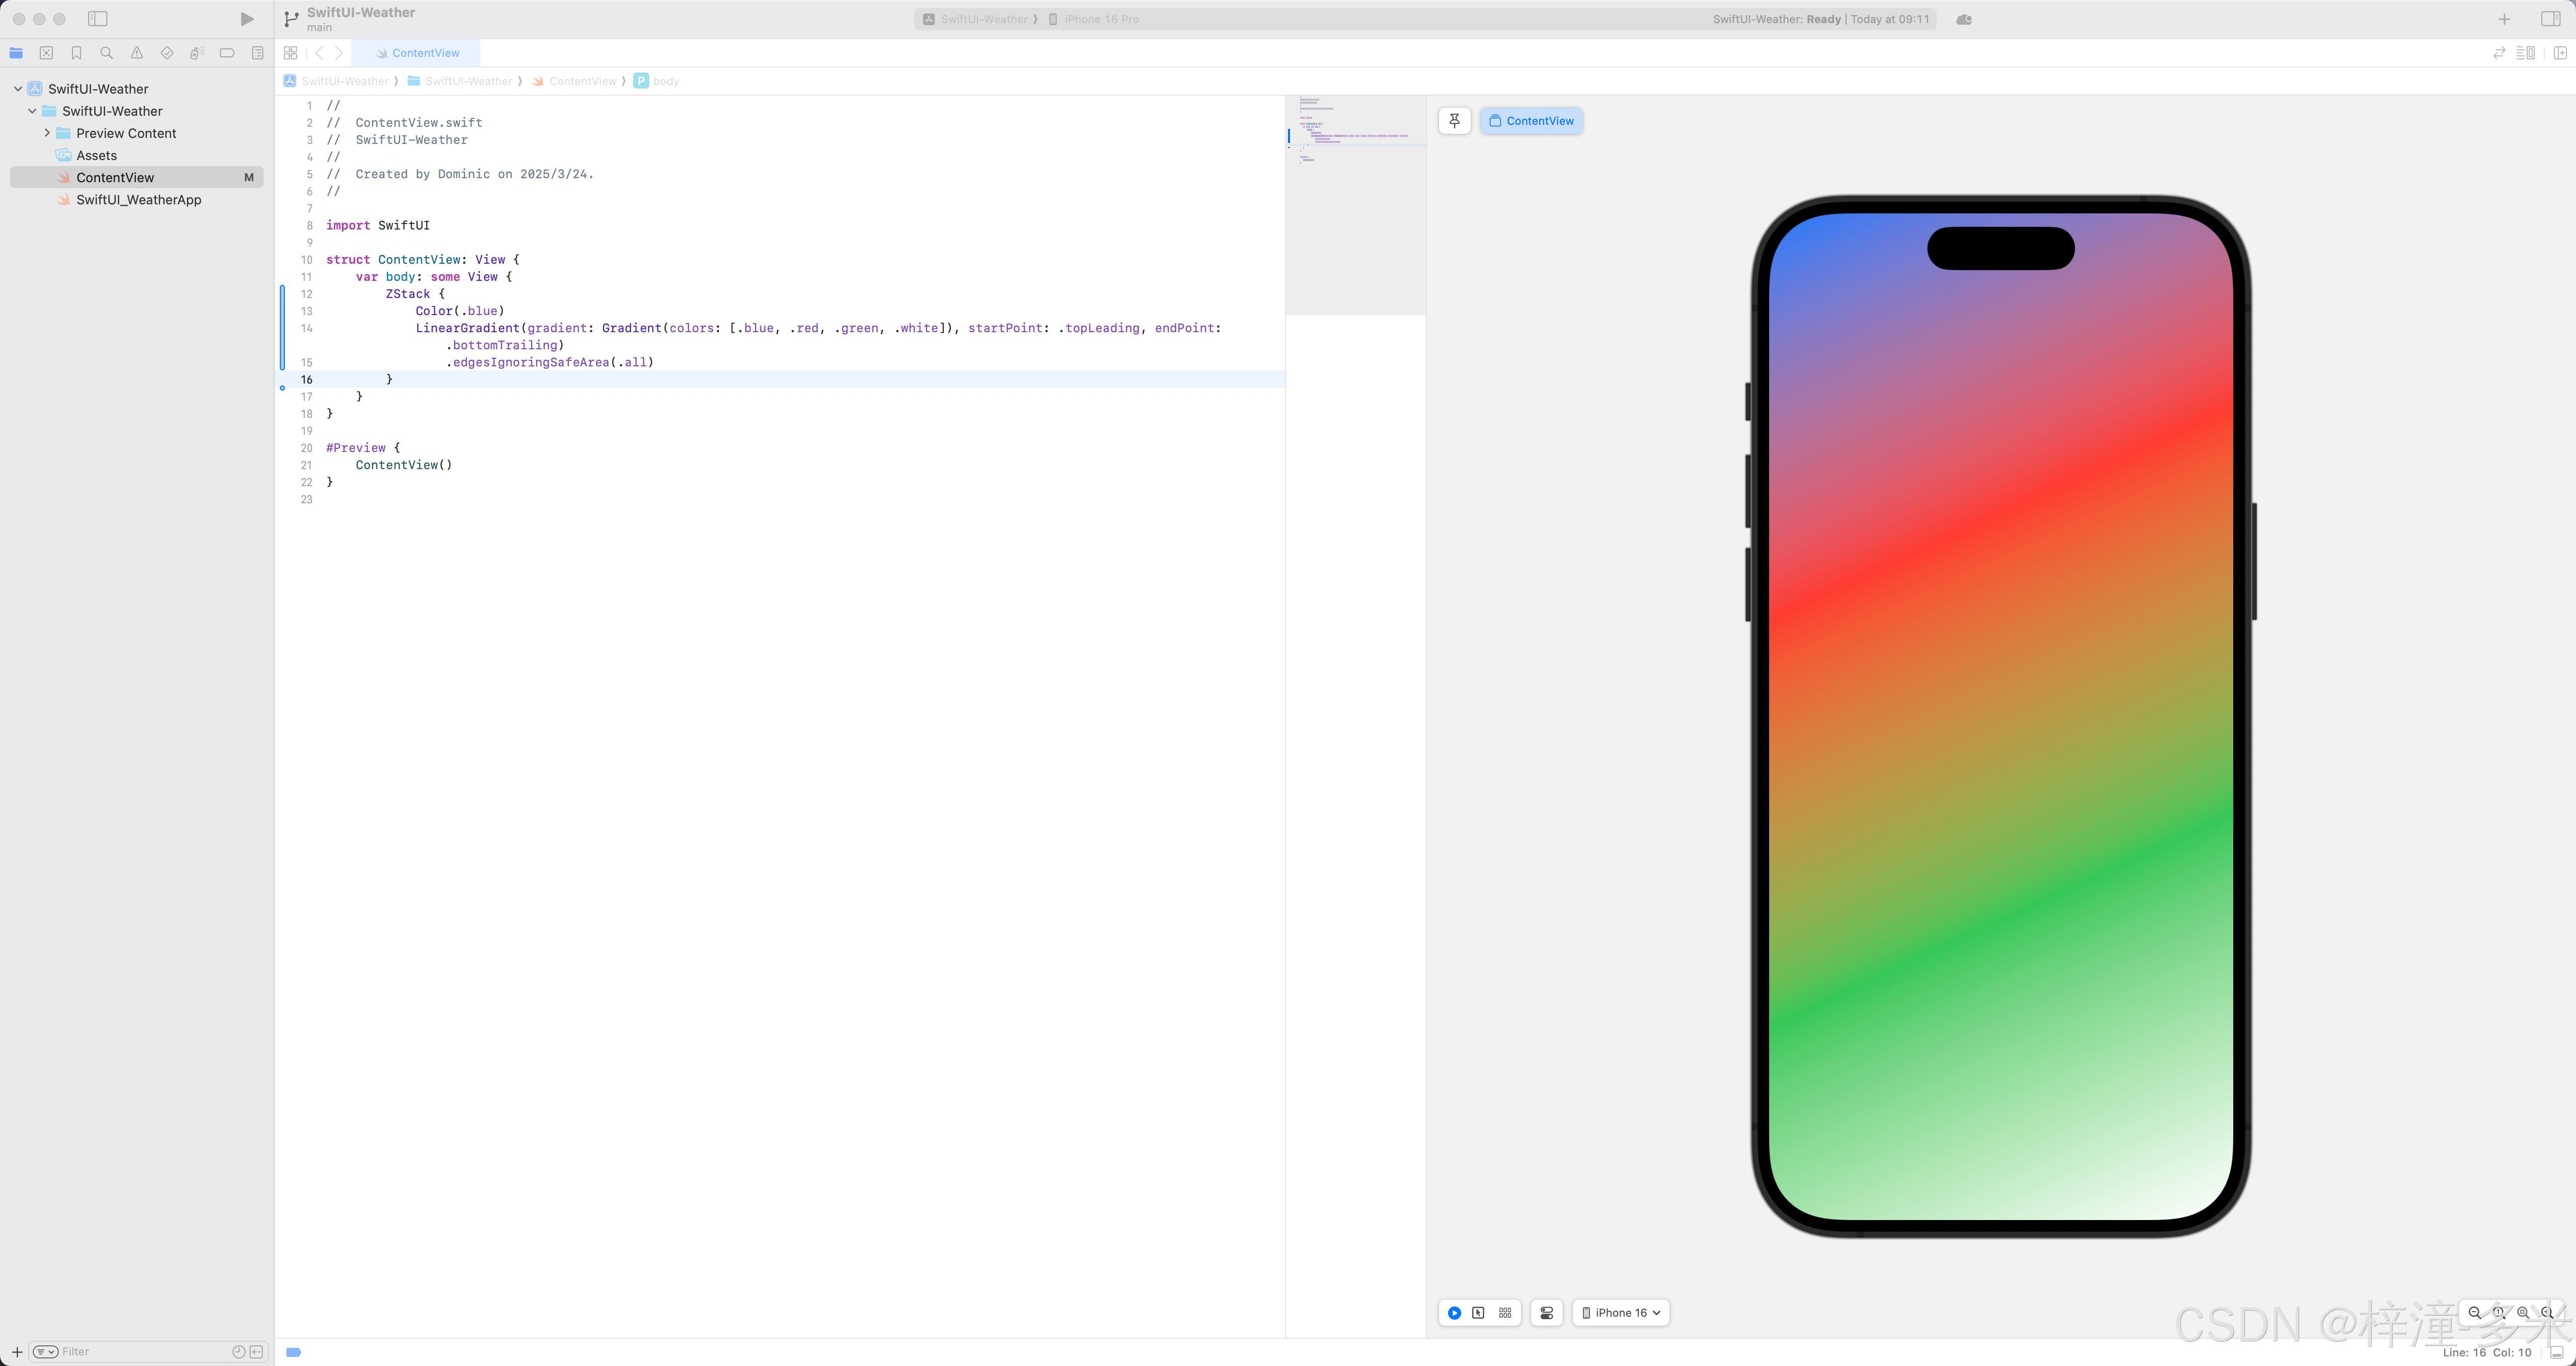This screenshot has height=1366, width=2576.
Task: Pin the ContentView preview
Action: point(1454,121)
